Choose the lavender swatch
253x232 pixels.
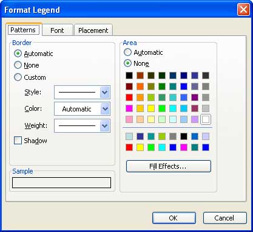pos(195,119)
